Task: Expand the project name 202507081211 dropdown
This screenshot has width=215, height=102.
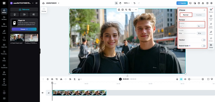Action: (58, 3)
